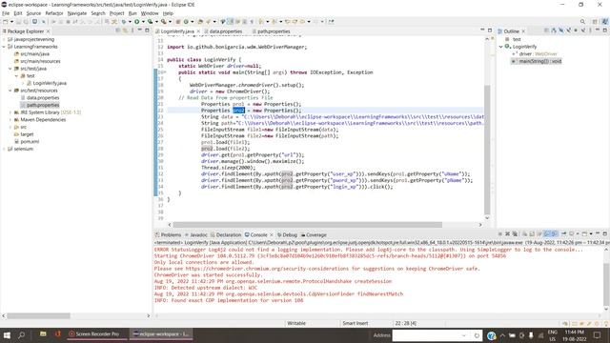
Task: Expand JRE System Library node
Action: coord(10,112)
